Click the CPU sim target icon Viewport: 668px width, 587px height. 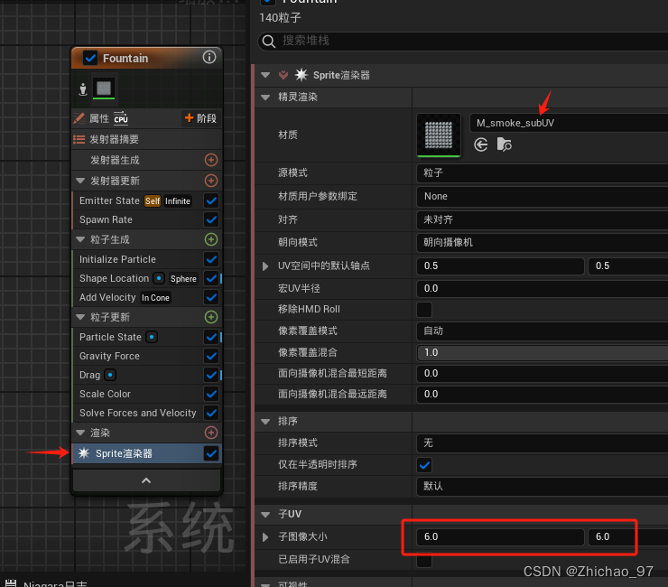point(121,118)
